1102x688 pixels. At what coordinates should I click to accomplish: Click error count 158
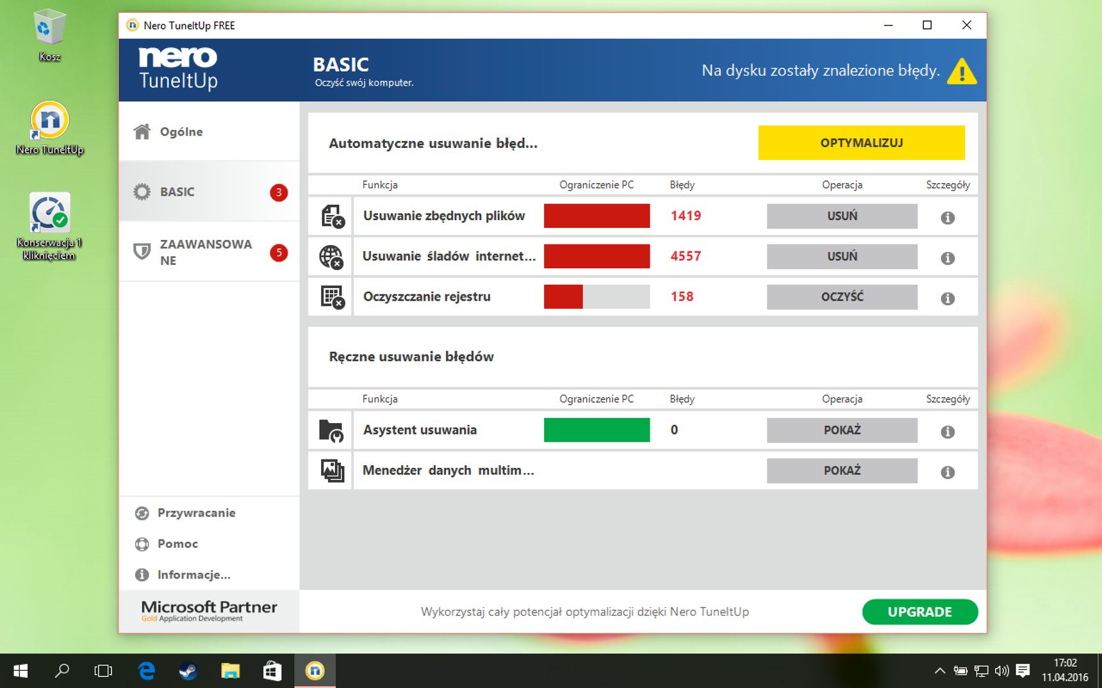[x=682, y=297]
